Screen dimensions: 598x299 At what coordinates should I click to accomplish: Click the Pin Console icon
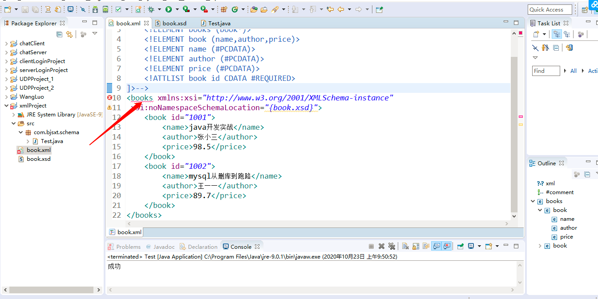point(461,246)
